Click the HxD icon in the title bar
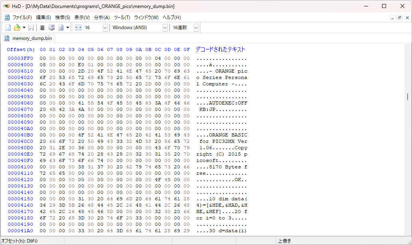This screenshot has height=245, width=412. pos(6,6)
